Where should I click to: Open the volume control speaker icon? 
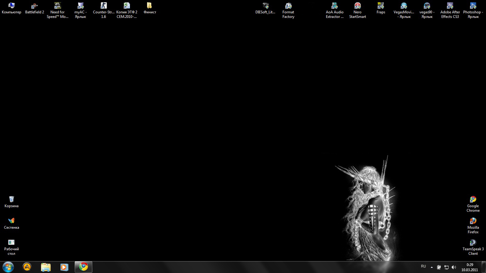point(454,267)
